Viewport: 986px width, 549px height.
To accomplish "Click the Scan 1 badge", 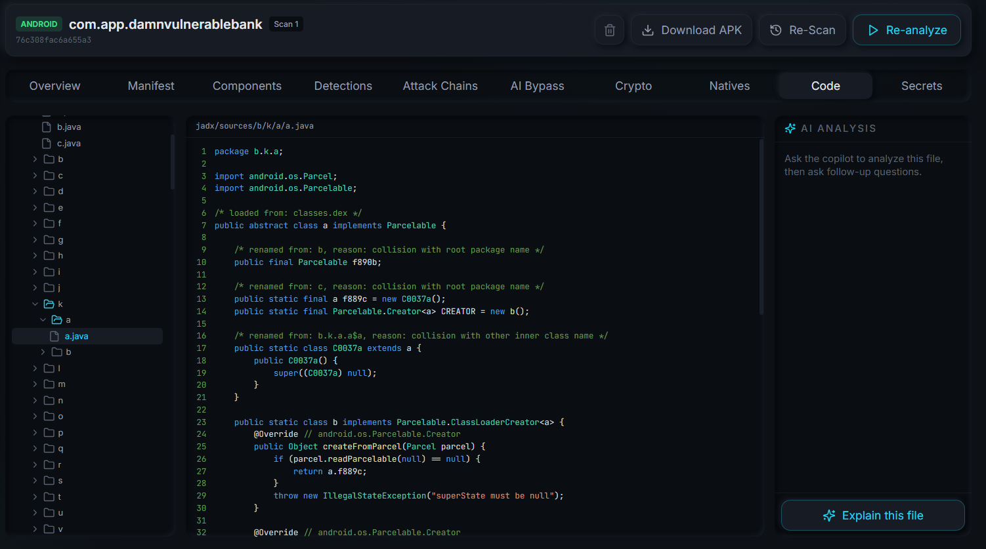I will tap(286, 24).
